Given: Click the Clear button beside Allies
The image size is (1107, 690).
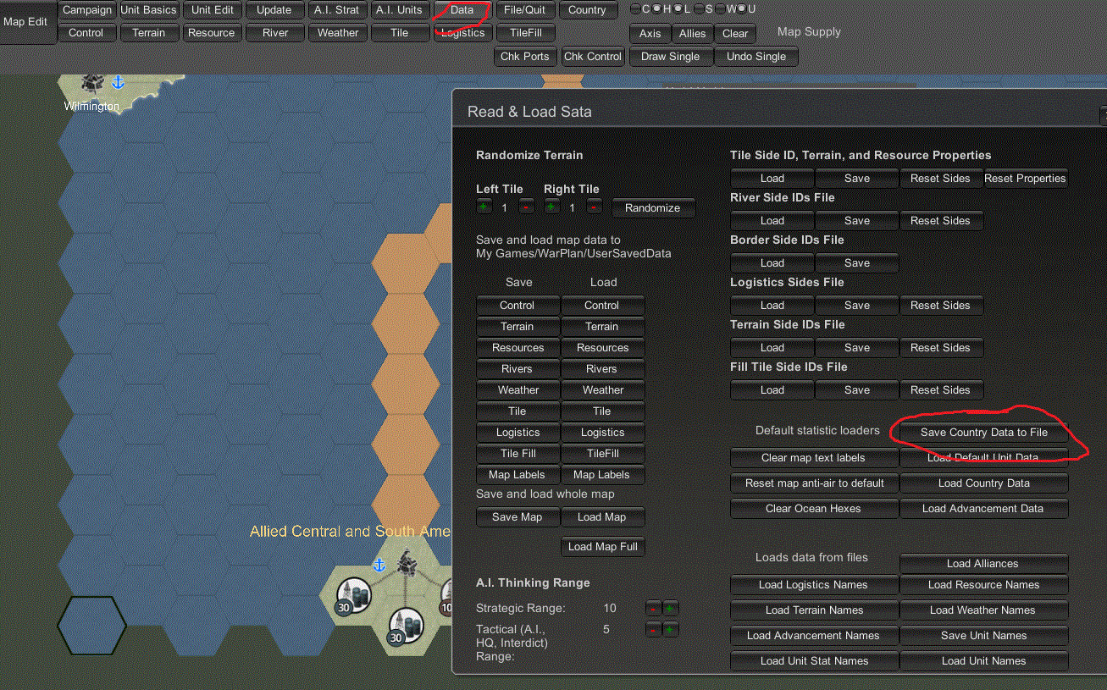Looking at the screenshot, I should pyautogui.click(x=735, y=34).
